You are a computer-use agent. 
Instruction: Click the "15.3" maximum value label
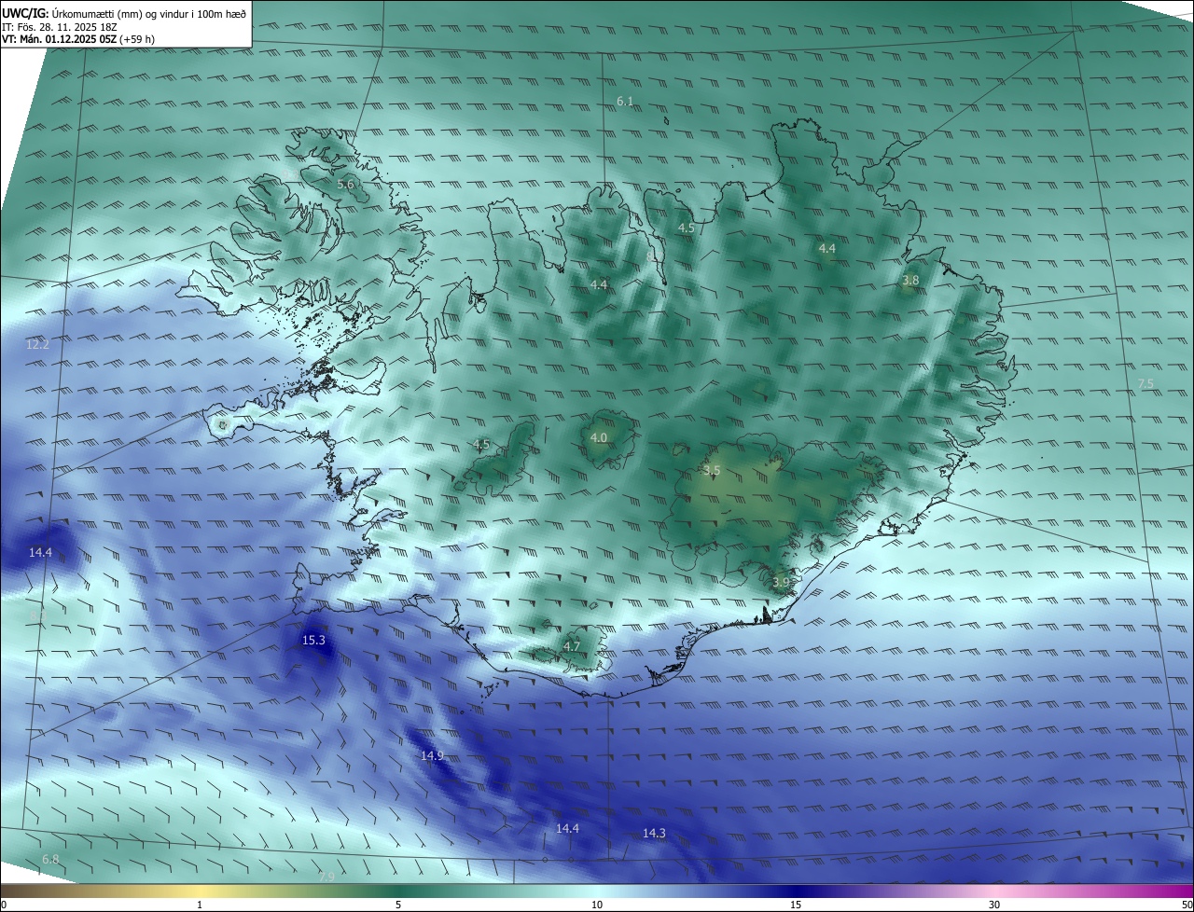tap(314, 640)
